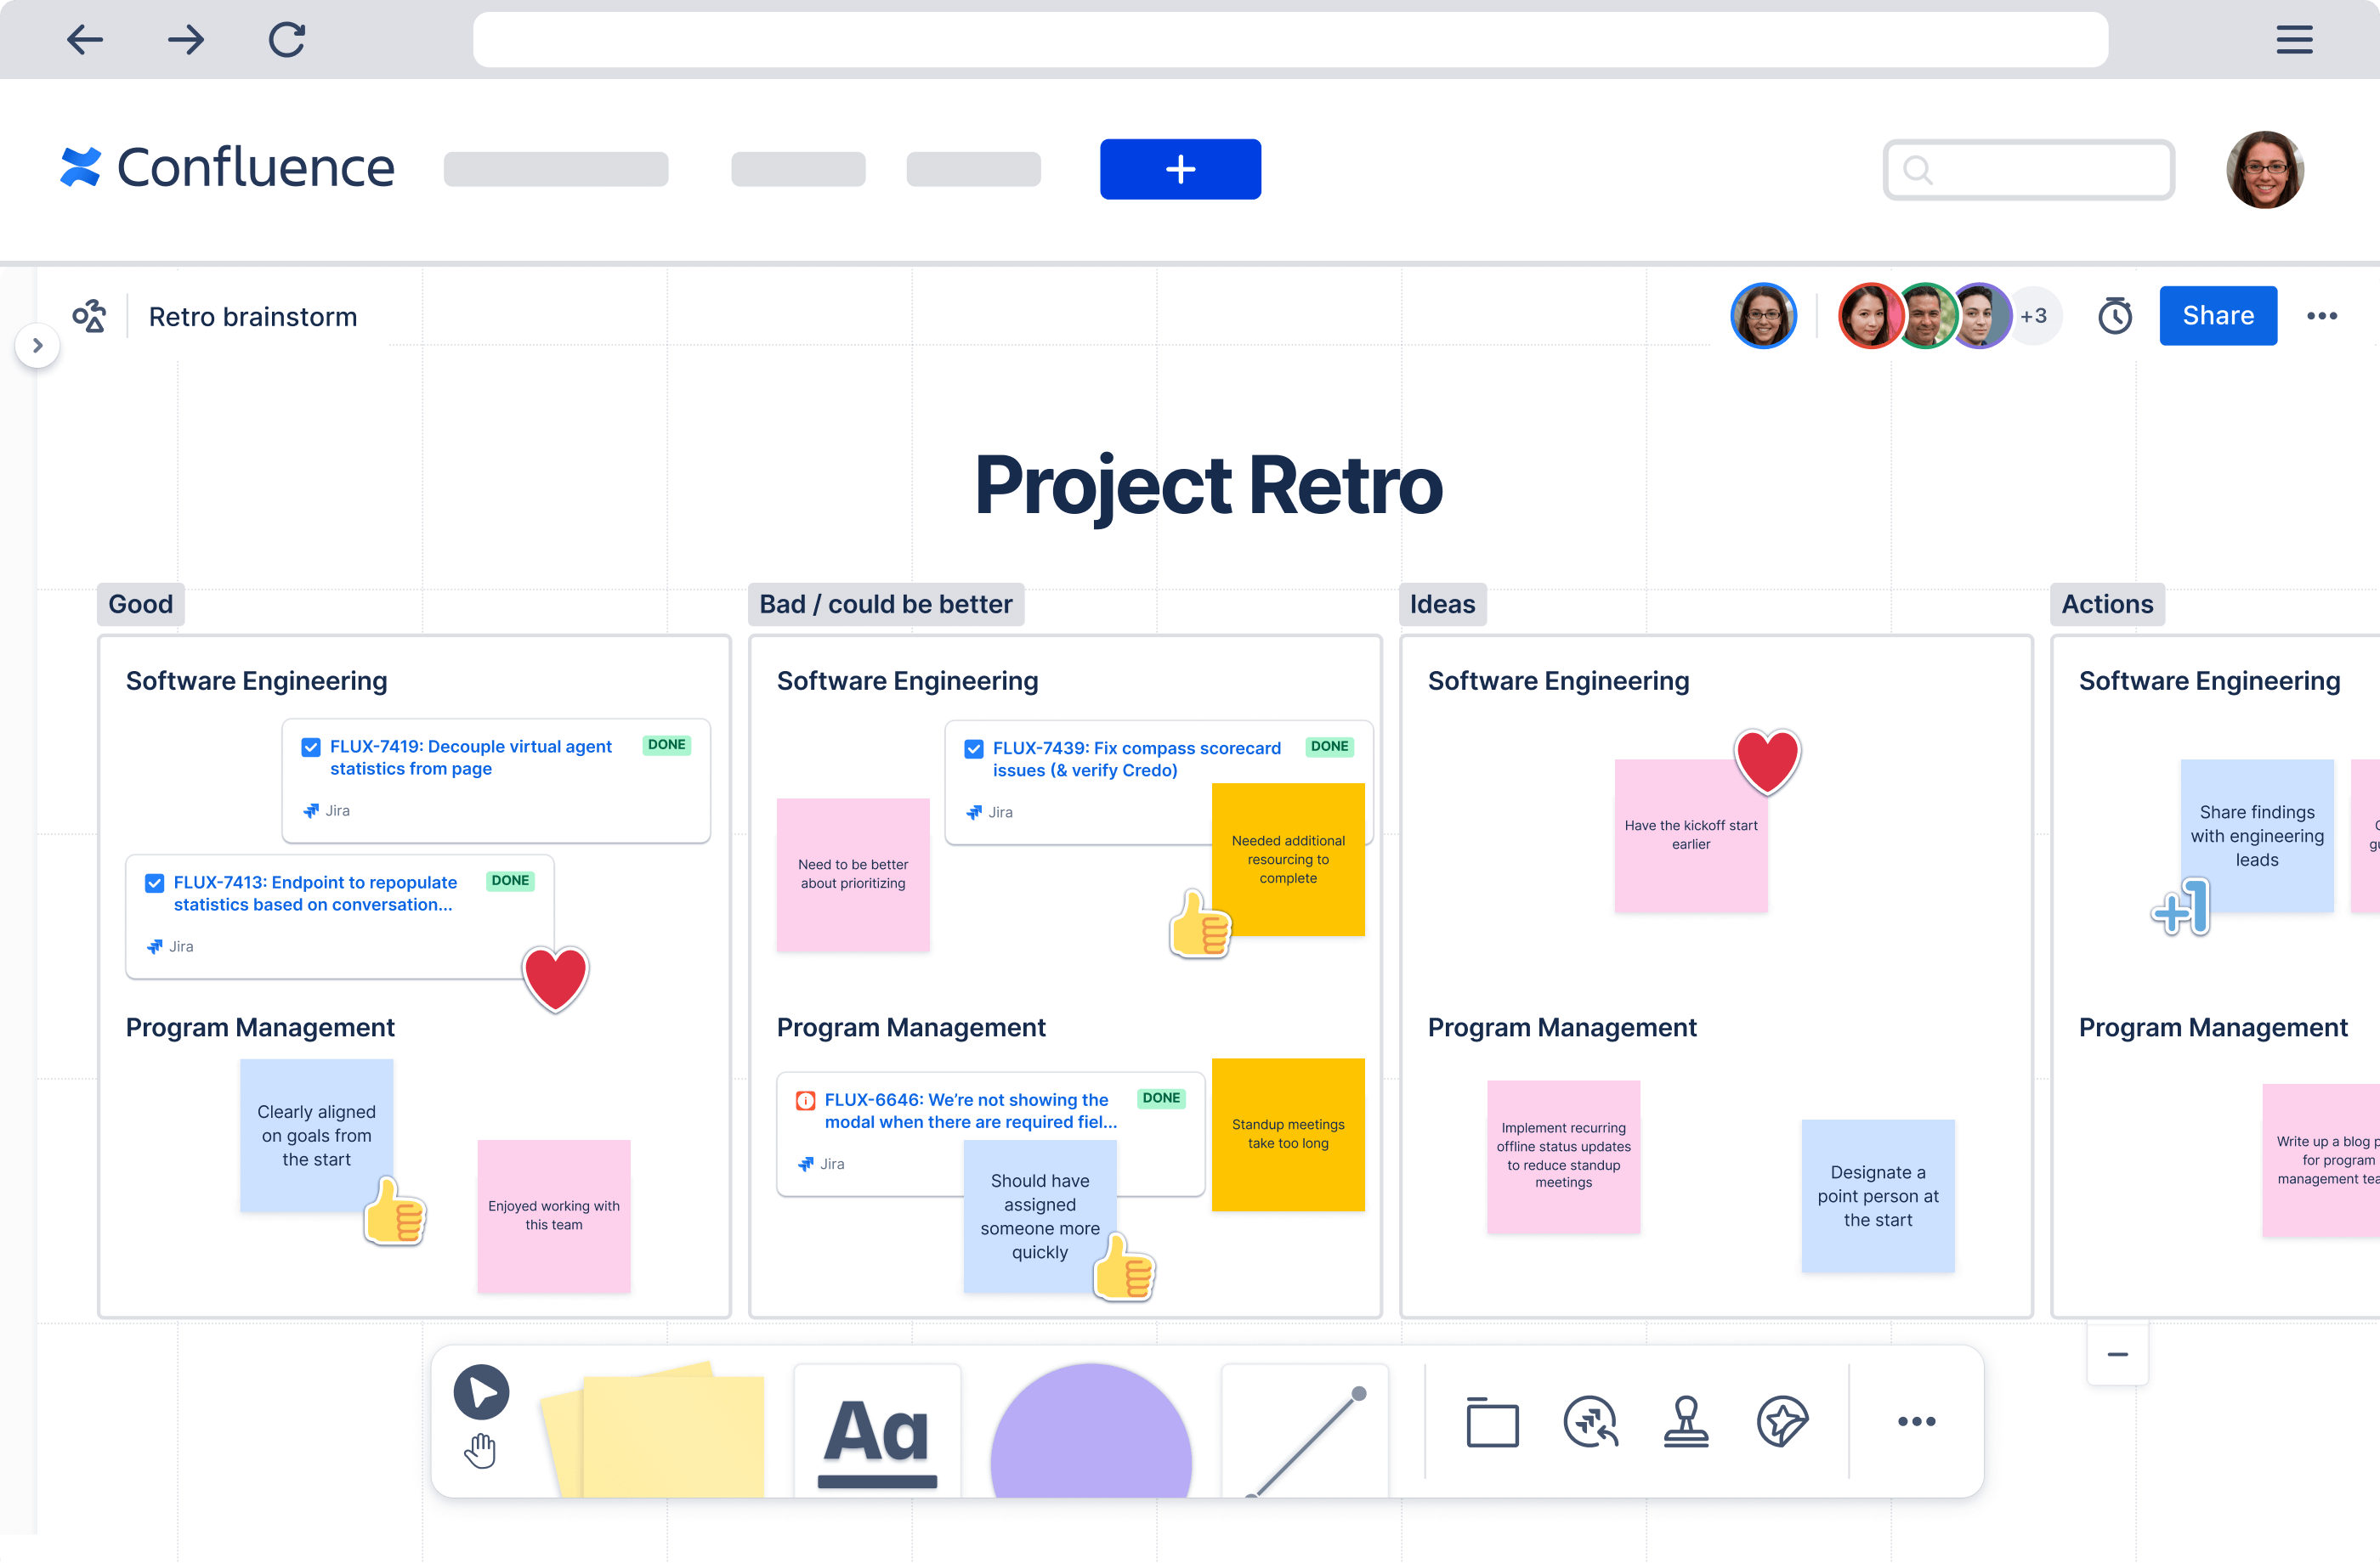Click the play/present mode icon

point(482,1391)
